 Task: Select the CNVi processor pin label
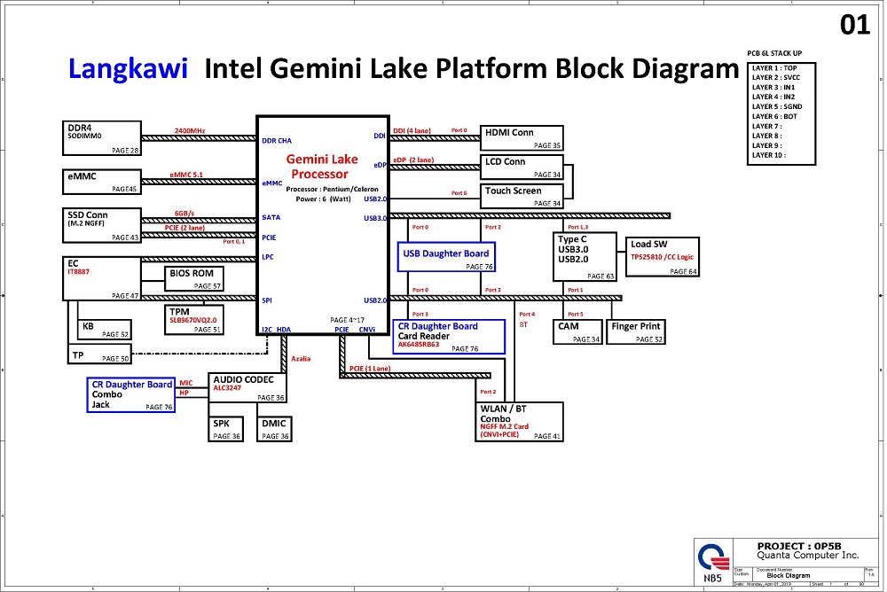click(x=367, y=329)
